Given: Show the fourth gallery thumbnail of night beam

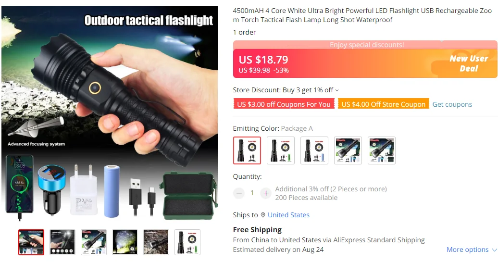Looking at the screenshot, I should (x=125, y=242).
